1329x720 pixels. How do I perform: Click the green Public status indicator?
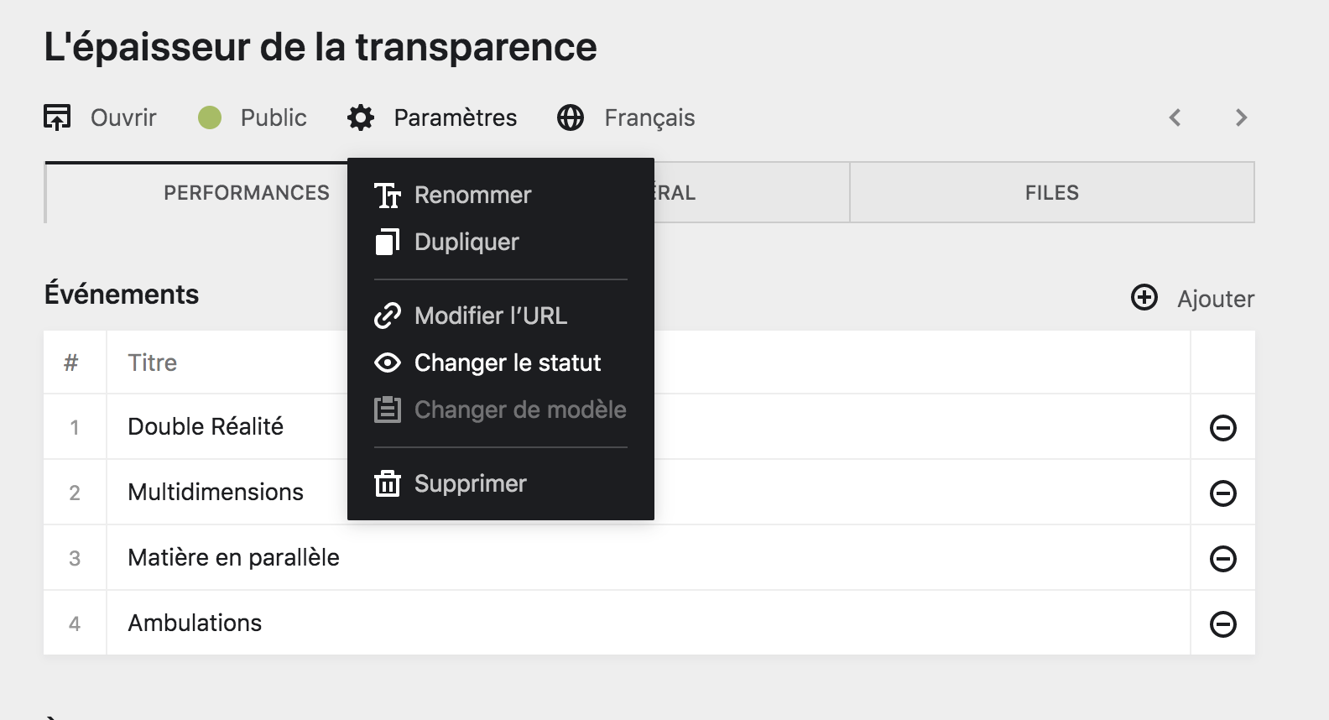coord(210,117)
